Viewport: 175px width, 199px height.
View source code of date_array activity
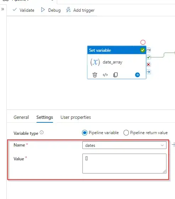105,75
